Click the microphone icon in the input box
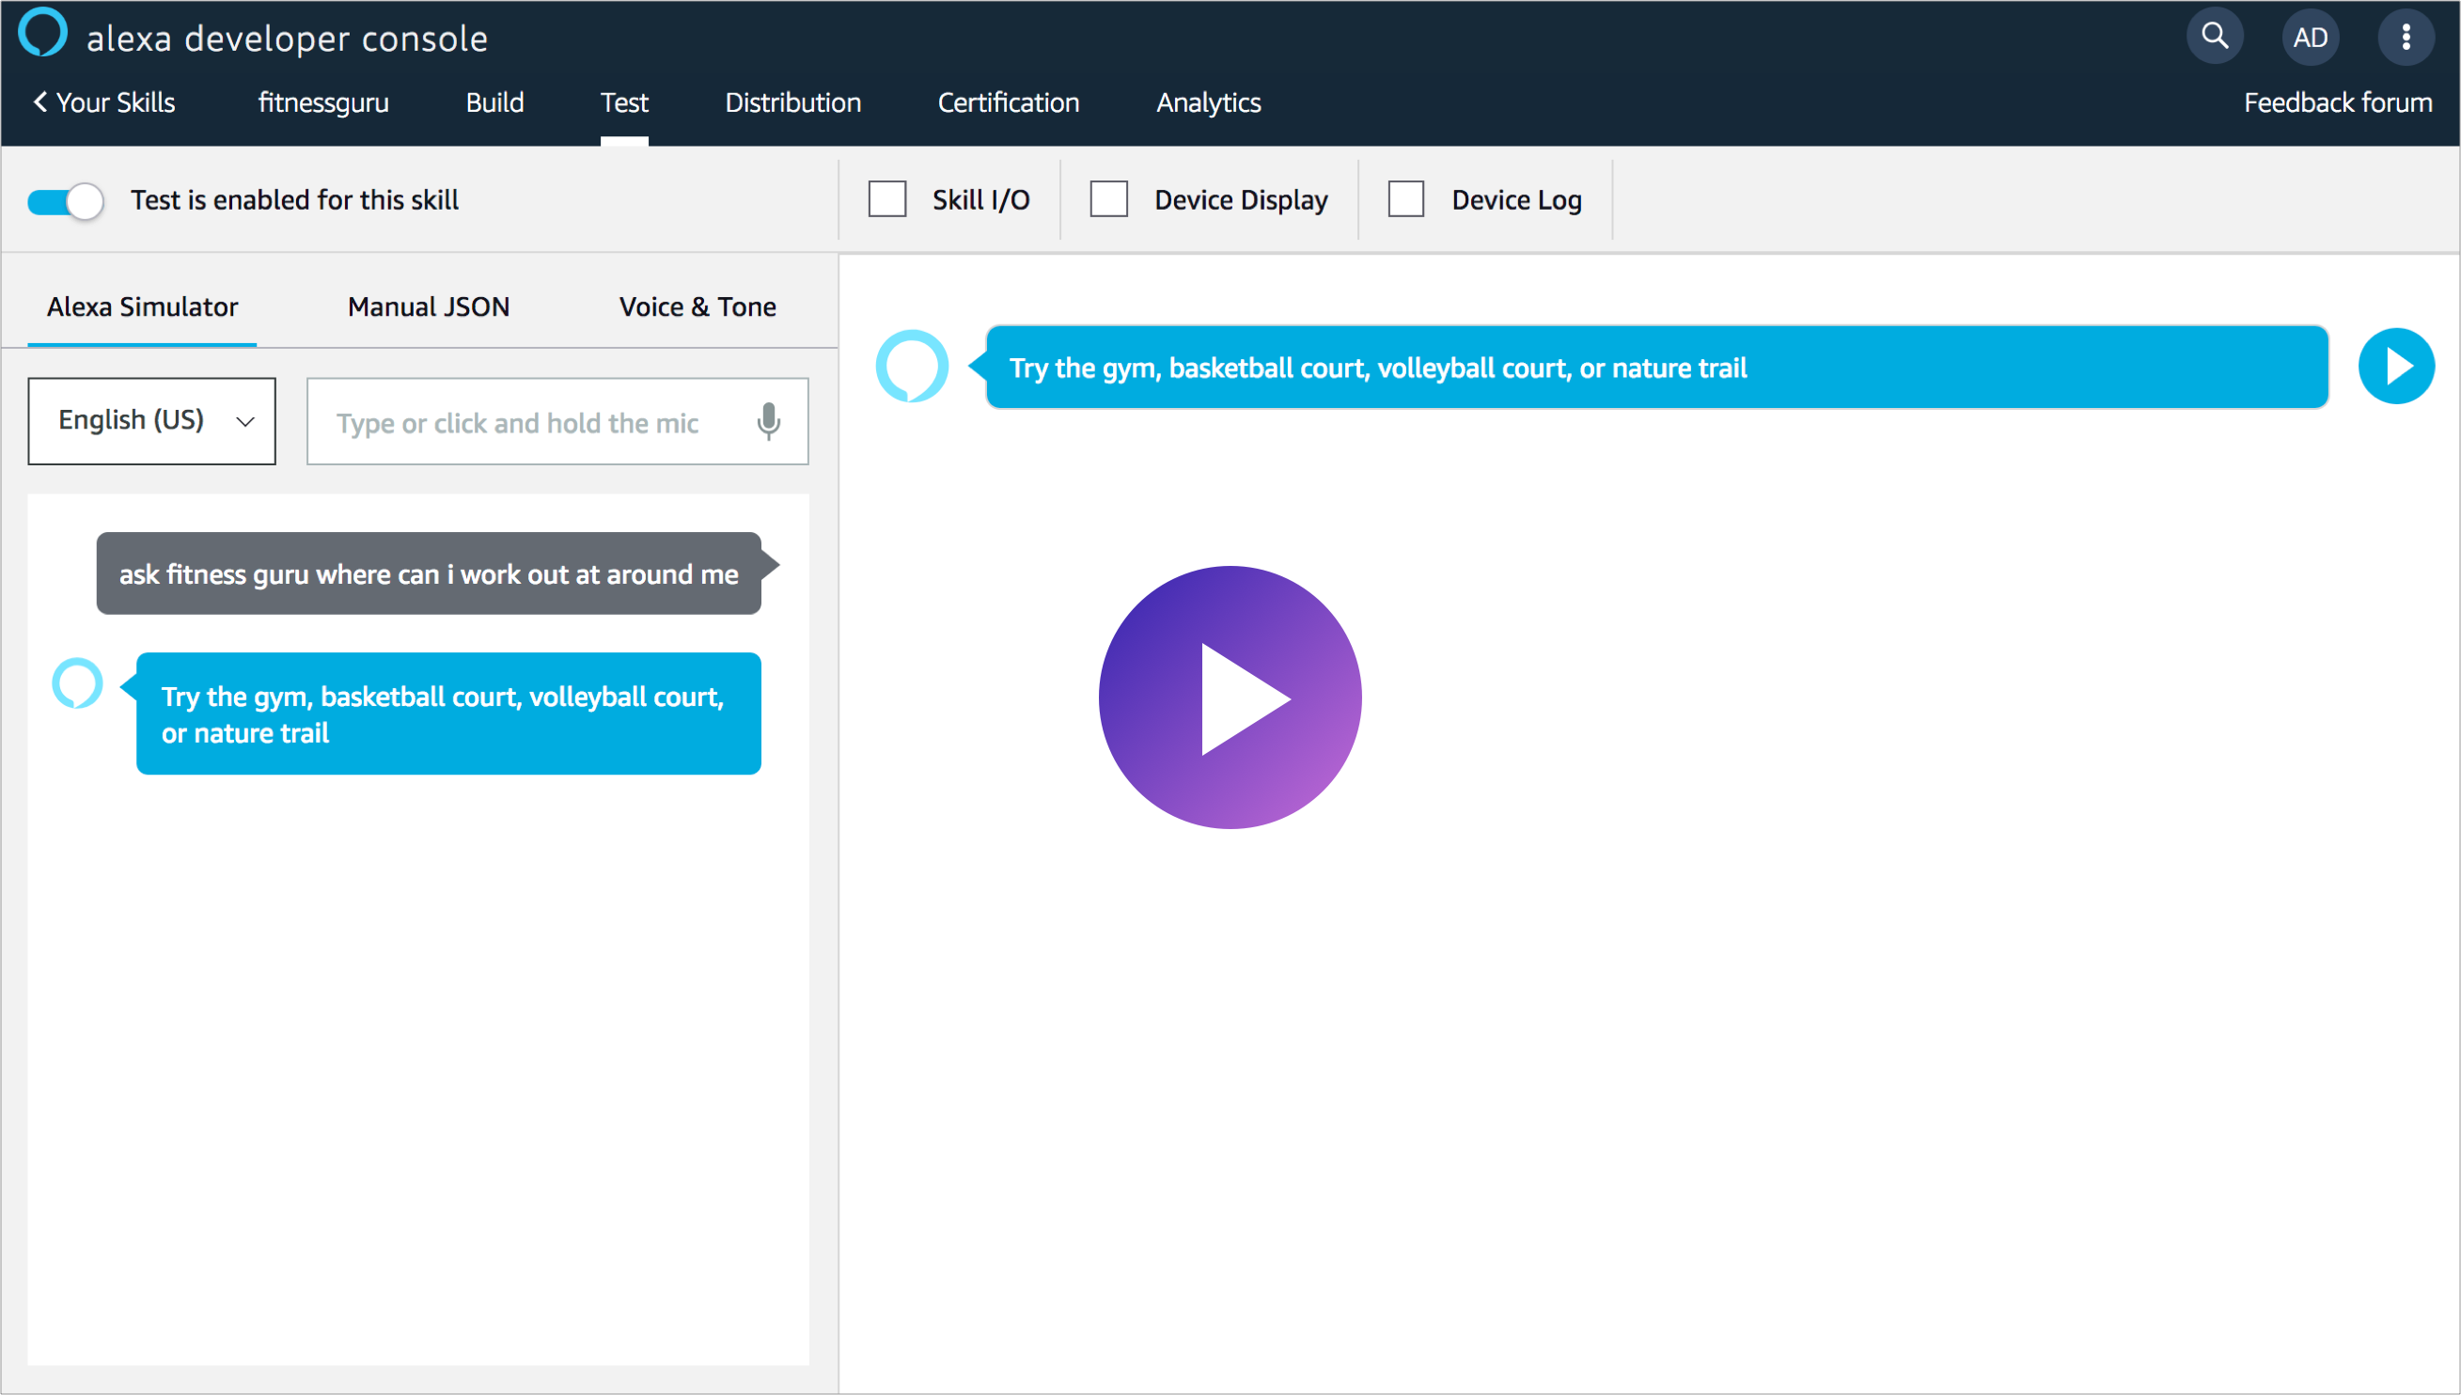This screenshot has height=1395, width=2461. coord(768,421)
